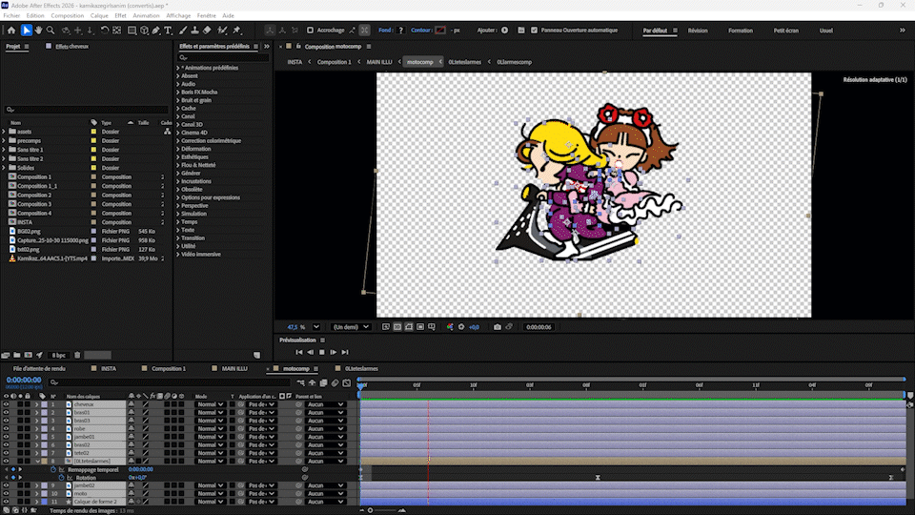Open the zoom percentage dropdown
The image size is (915, 515).
click(x=316, y=327)
